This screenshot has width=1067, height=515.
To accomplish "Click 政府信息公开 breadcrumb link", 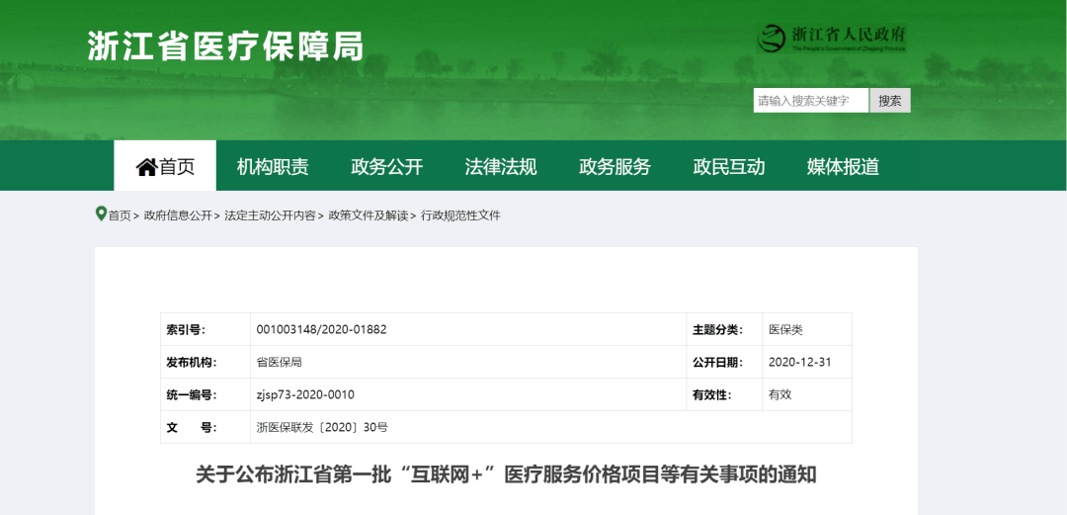I will (x=178, y=215).
